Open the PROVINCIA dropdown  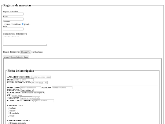pos(27,90)
